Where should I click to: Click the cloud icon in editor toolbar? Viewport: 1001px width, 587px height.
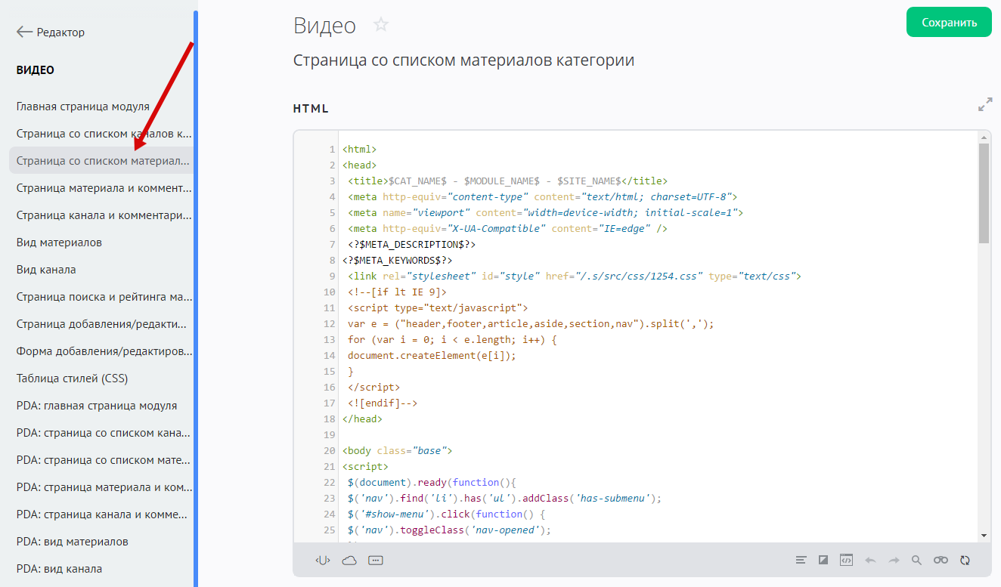click(x=349, y=560)
